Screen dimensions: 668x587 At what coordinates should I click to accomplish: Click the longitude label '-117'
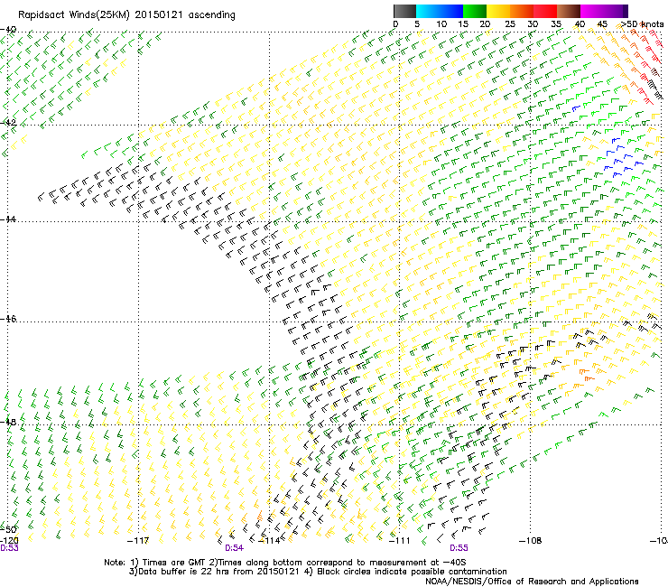[x=138, y=541]
